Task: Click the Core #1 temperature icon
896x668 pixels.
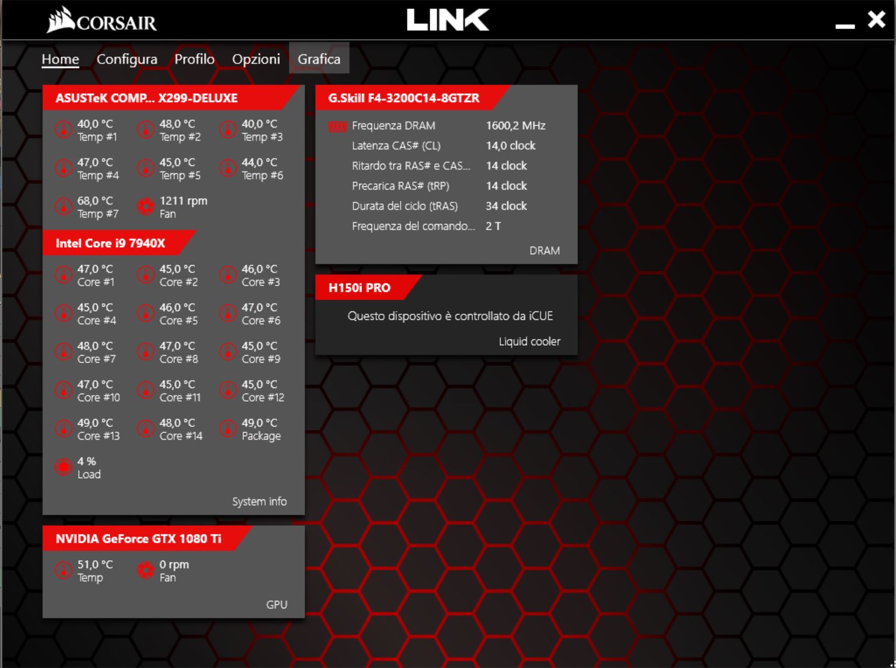Action: (x=63, y=275)
